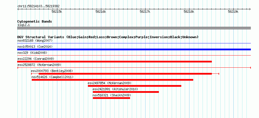Click the thick blue nsv1050013 gain bar
Viewport: 259px width, 118px height.
tap(134, 49)
